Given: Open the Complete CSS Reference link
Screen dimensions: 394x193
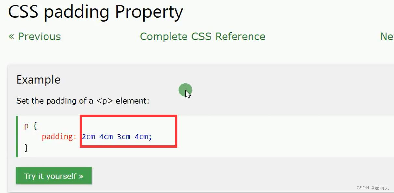Looking at the screenshot, I should tap(202, 36).
